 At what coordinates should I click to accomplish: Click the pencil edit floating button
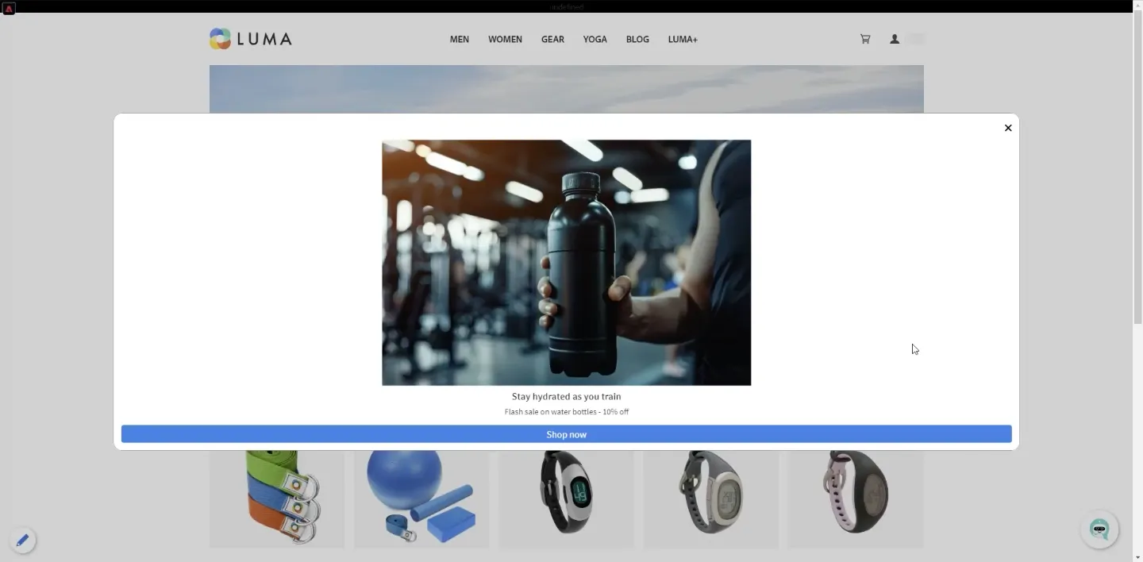coord(22,541)
